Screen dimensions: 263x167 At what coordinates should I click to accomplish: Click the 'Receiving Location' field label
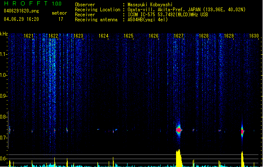(x=97, y=10)
